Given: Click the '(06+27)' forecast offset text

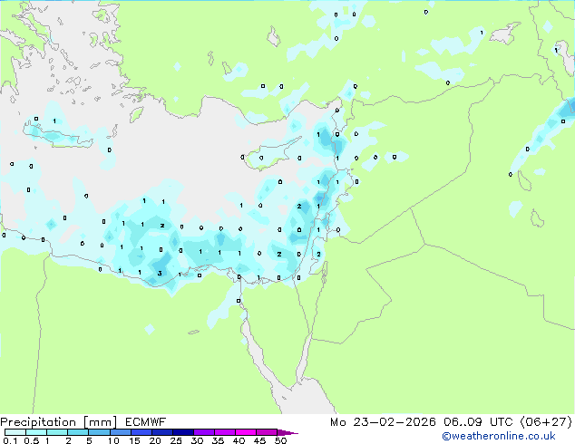Looking at the screenshot, I should point(546,422).
